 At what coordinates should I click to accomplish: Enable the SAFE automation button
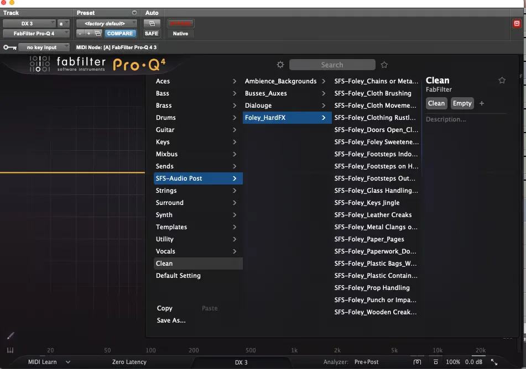tap(152, 34)
